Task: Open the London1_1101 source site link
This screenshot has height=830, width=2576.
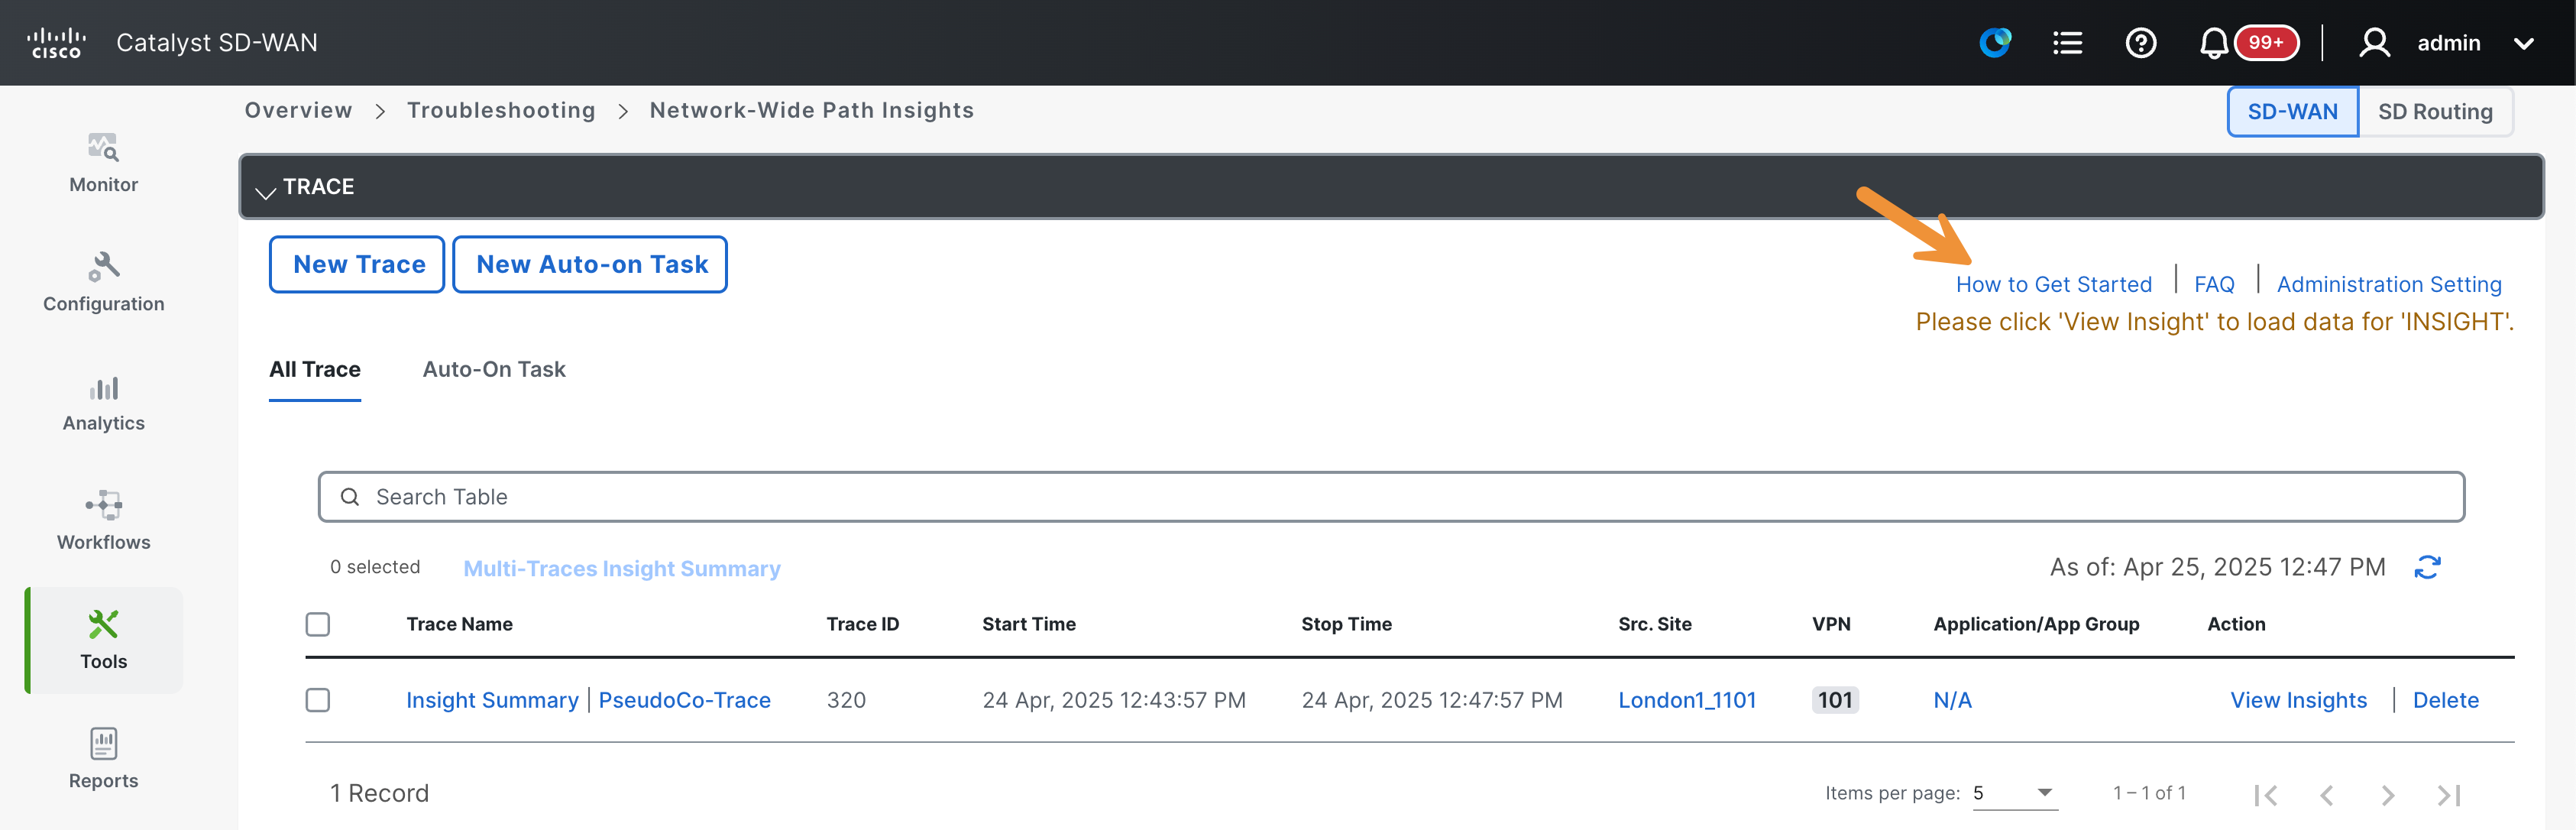Action: (1687, 700)
